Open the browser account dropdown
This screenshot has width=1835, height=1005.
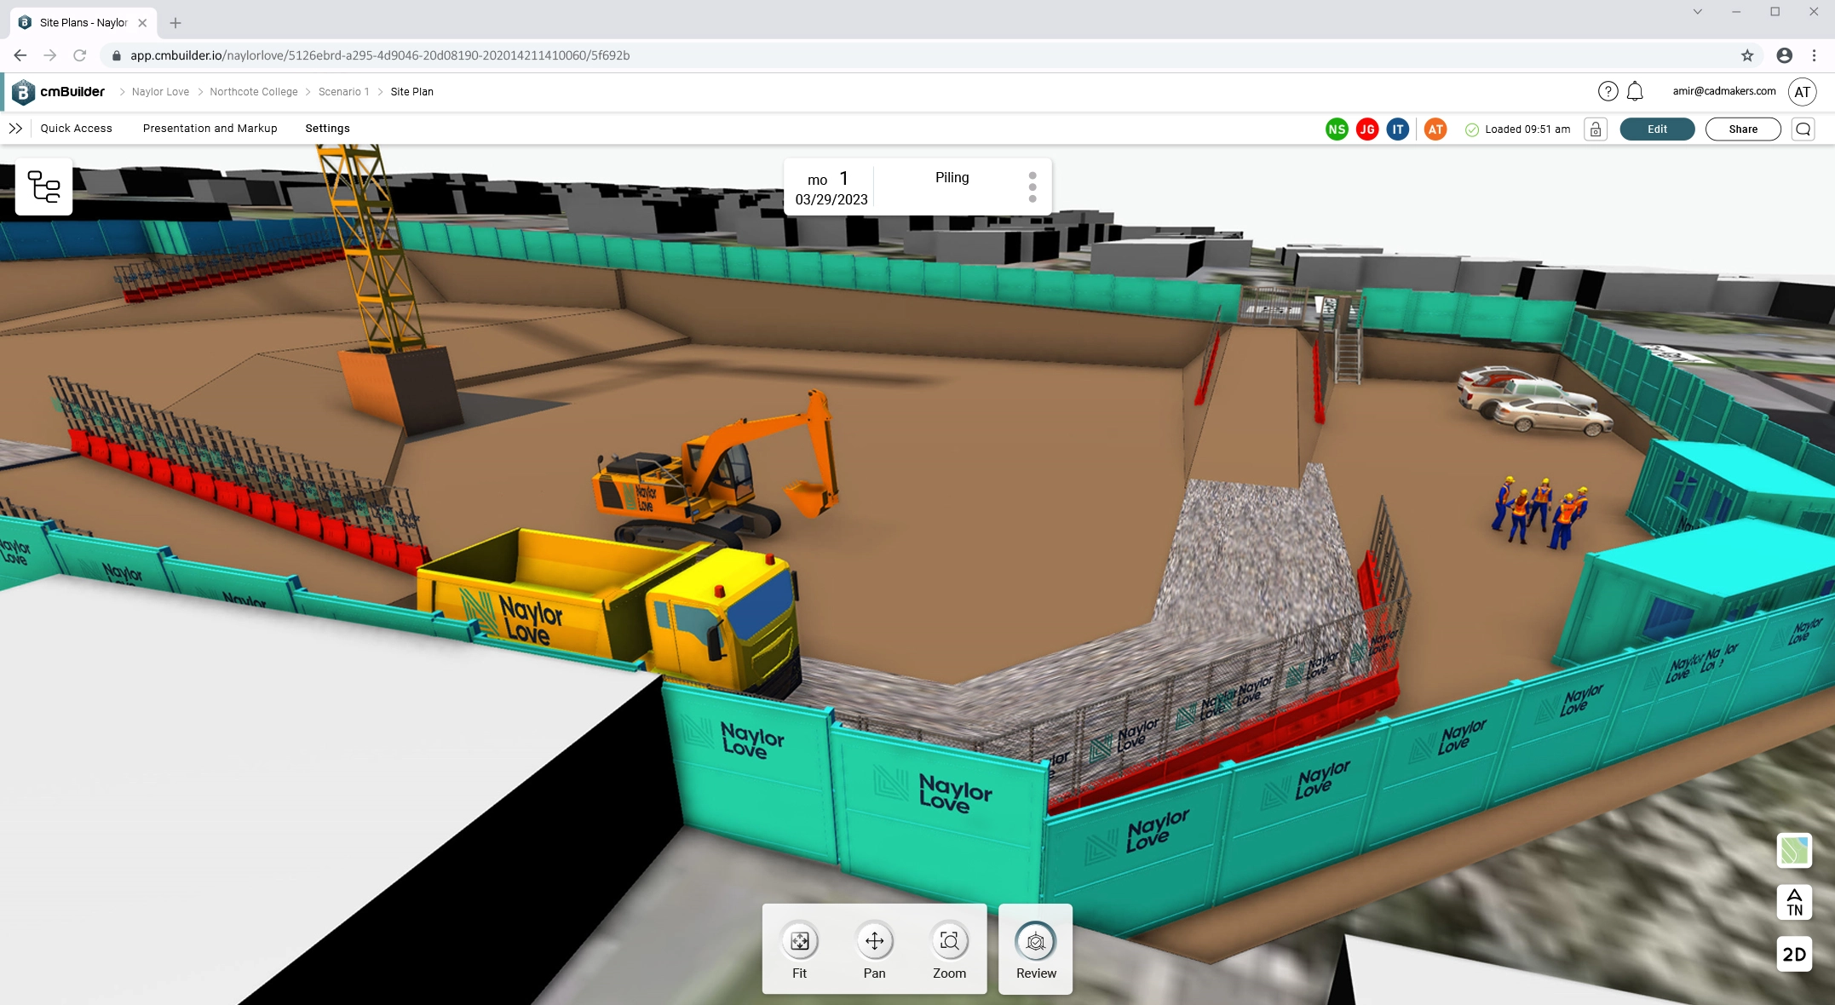pos(1784,55)
